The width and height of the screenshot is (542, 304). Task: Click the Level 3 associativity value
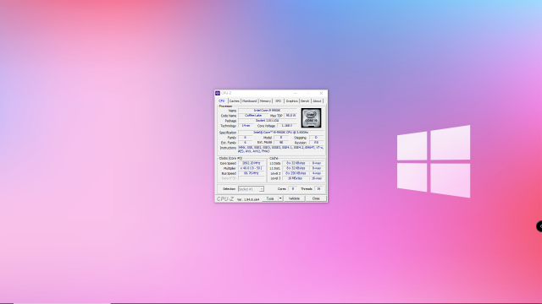point(317,178)
